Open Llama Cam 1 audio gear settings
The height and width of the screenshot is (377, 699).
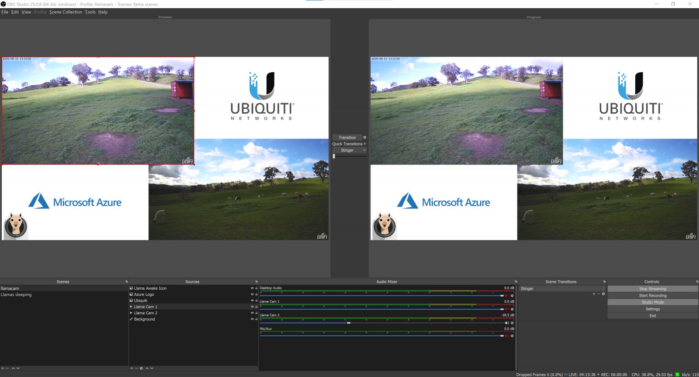tap(512, 309)
